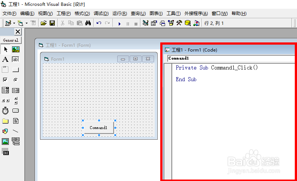Open the 工程(P) menu
The image size is (297, 181).
click(x=64, y=14)
